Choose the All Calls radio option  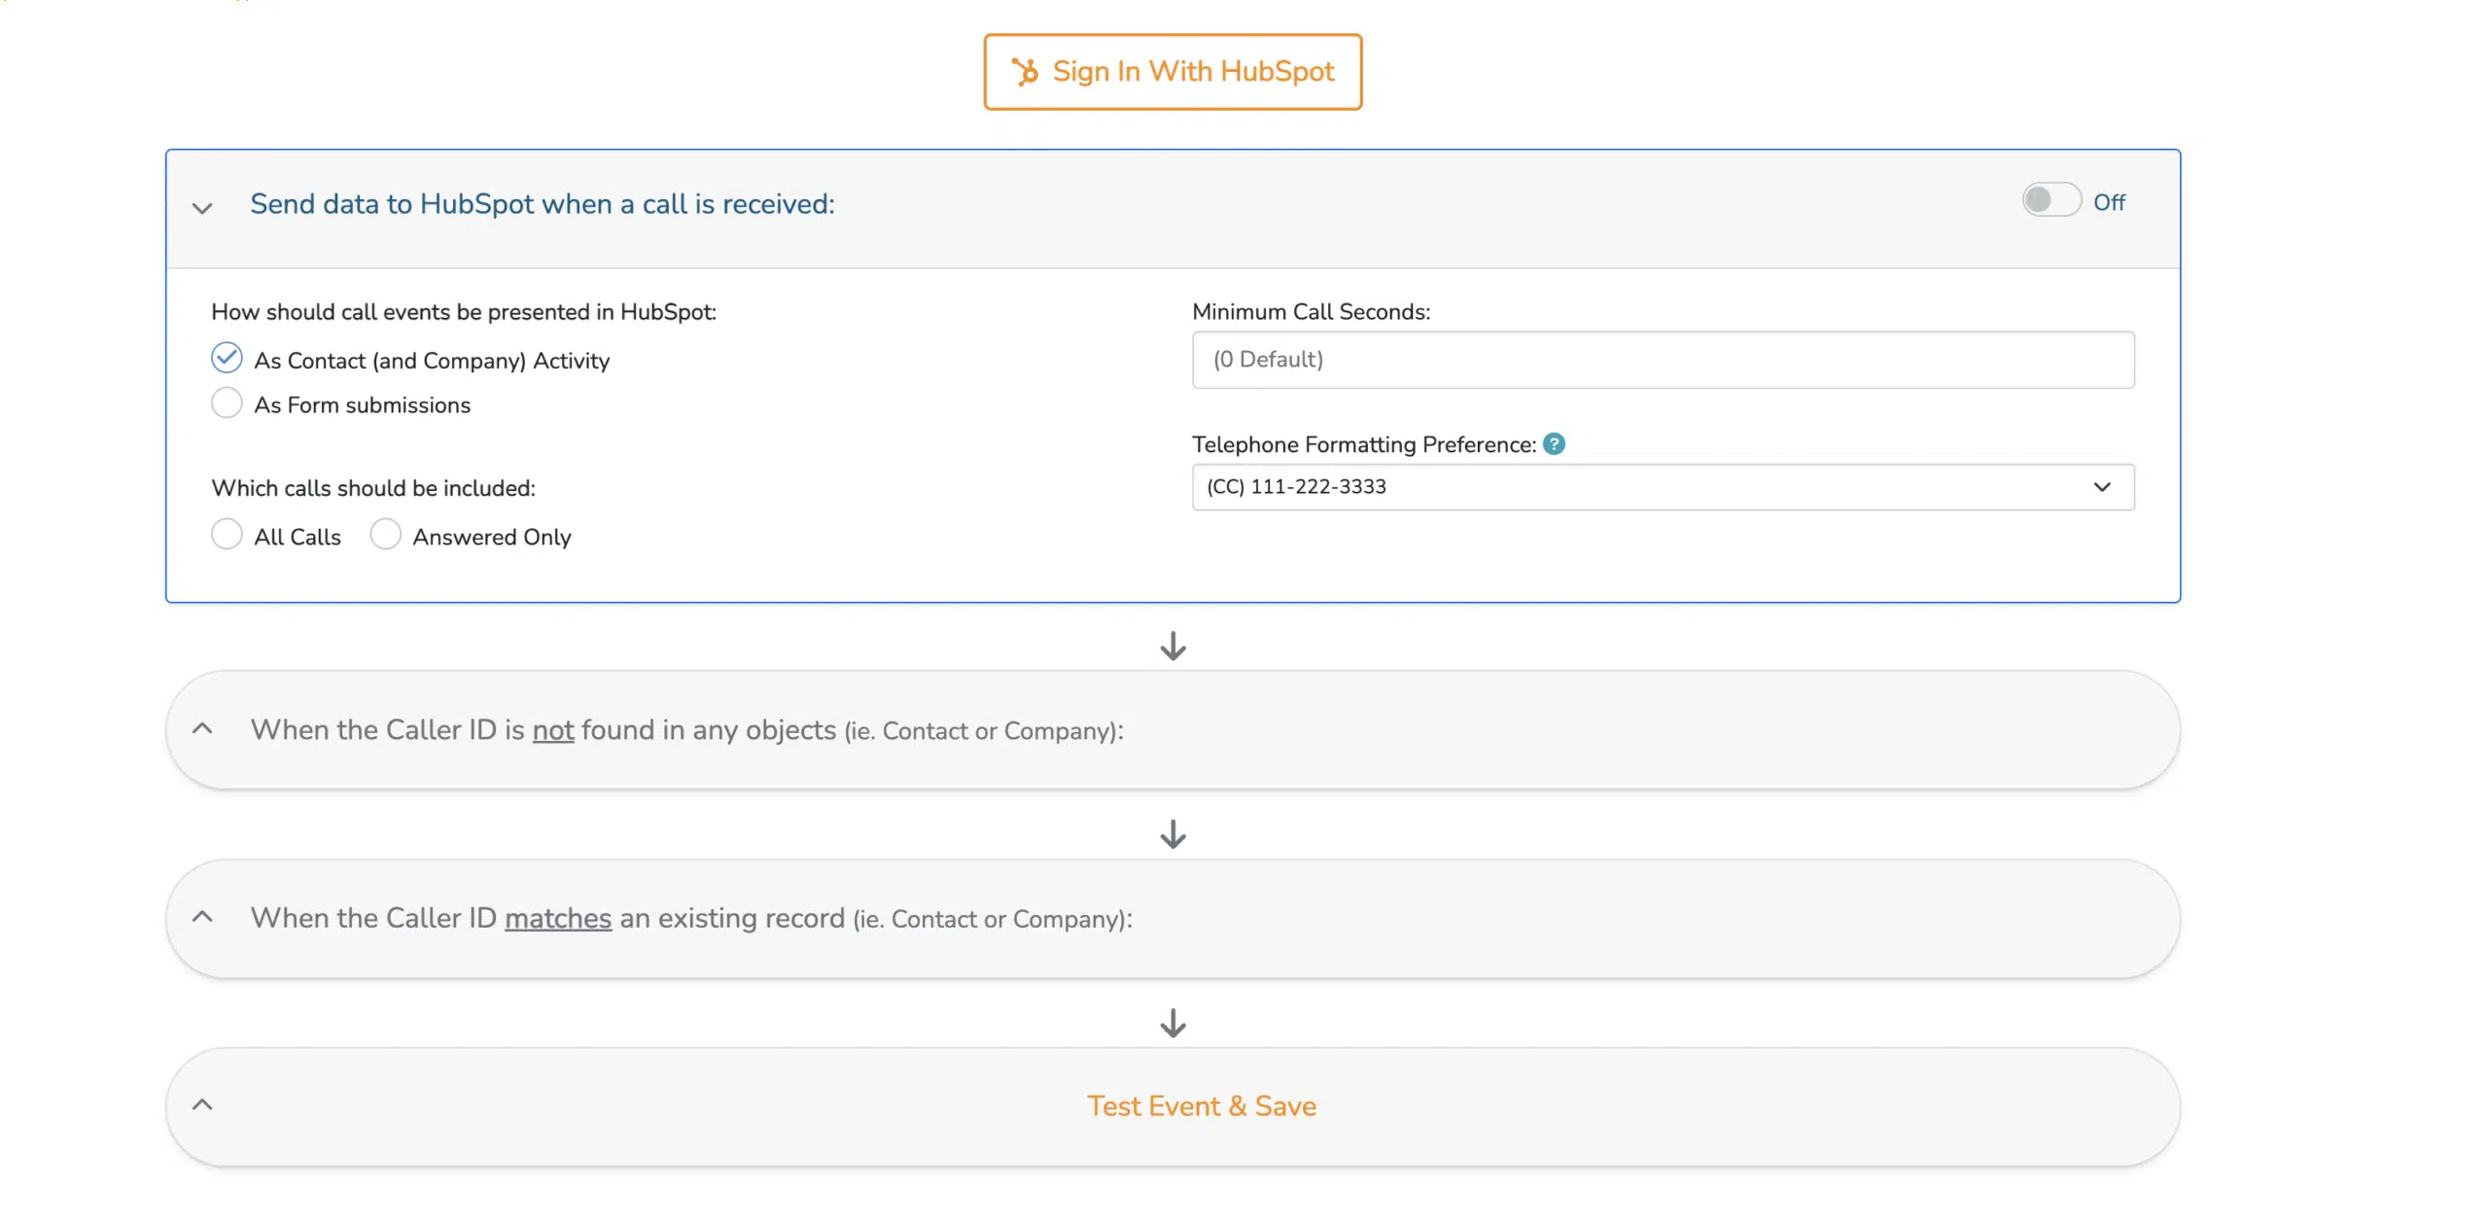(x=227, y=534)
